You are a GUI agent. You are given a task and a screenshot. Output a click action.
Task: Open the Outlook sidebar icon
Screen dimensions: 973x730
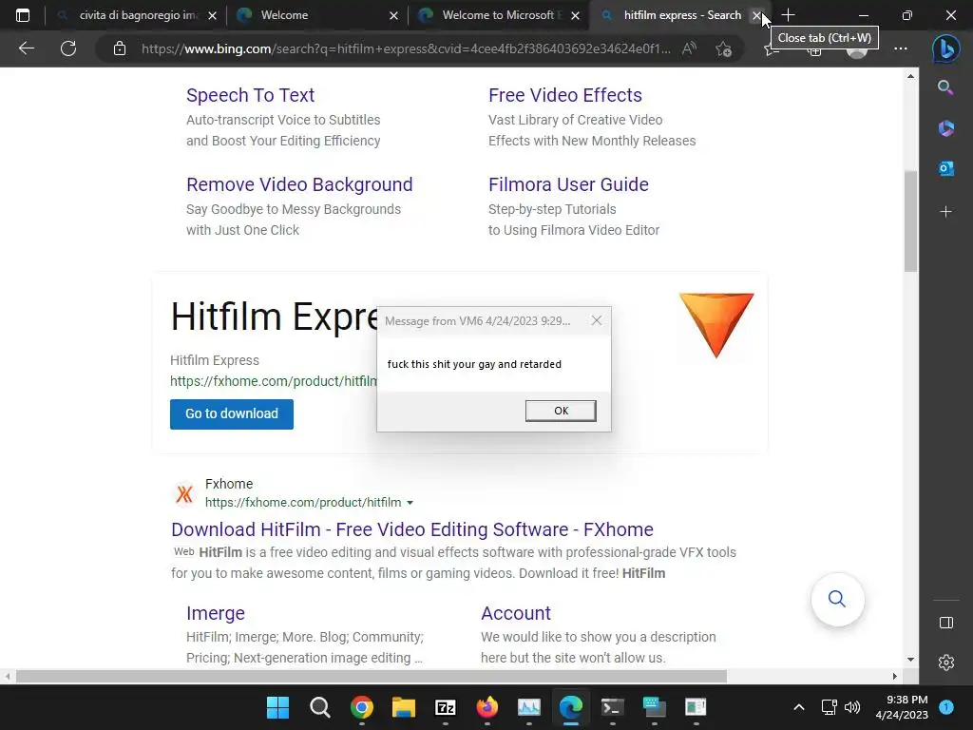[945, 168]
